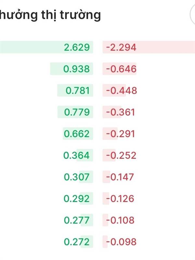Screen dimensions: 195x260
Task: Select the -0.252 value
Action: (x=121, y=155)
